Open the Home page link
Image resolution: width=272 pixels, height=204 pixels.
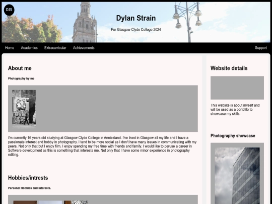pyautogui.click(x=10, y=48)
